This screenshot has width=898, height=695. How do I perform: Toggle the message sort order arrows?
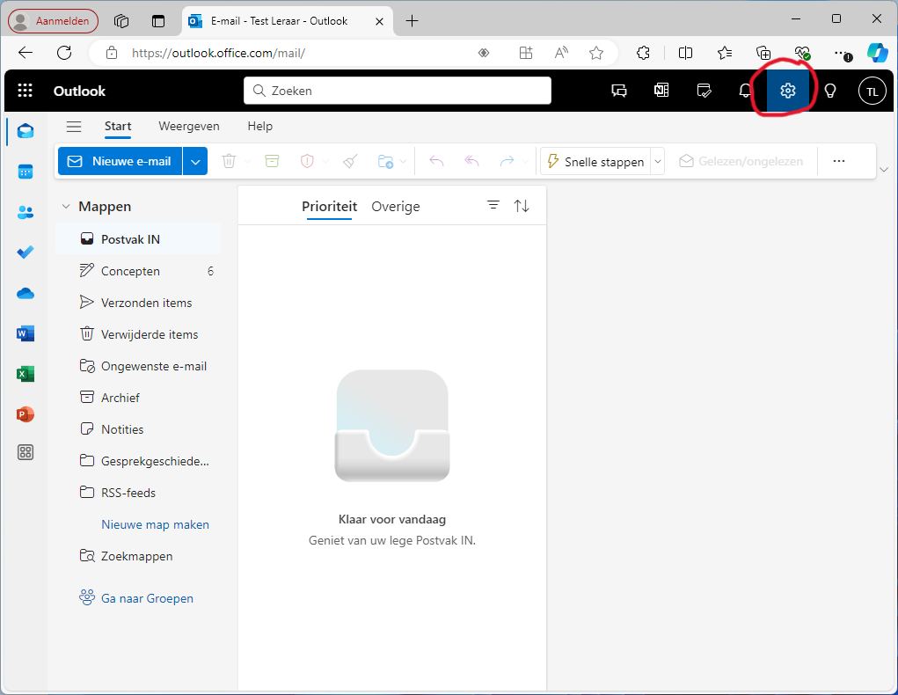click(x=522, y=206)
